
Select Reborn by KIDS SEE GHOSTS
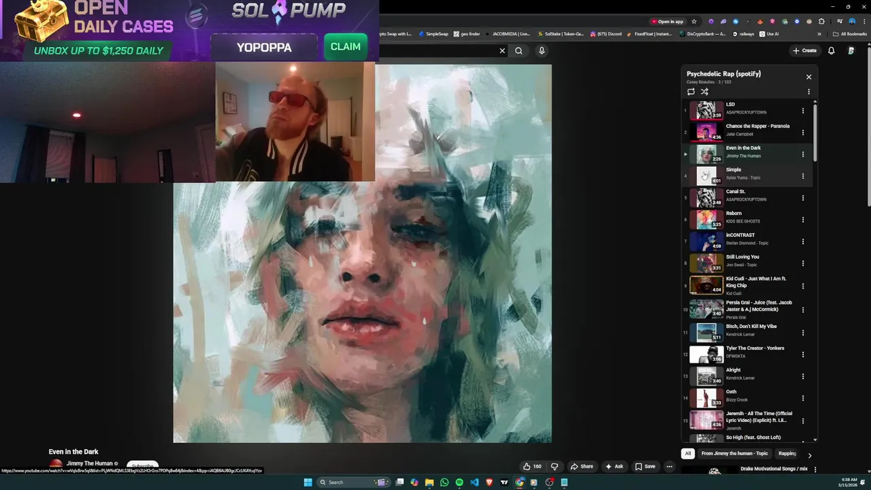746,220
